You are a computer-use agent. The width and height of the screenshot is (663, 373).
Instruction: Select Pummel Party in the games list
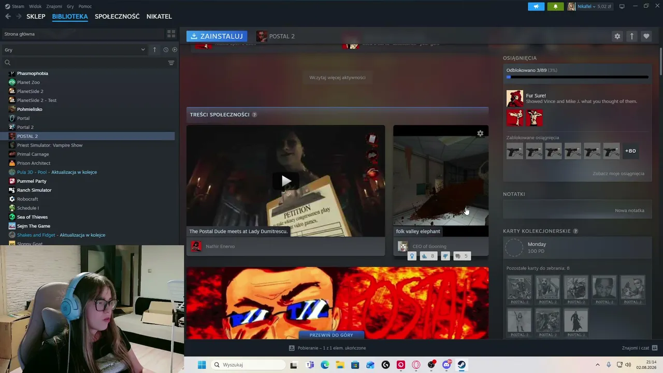[x=32, y=181]
